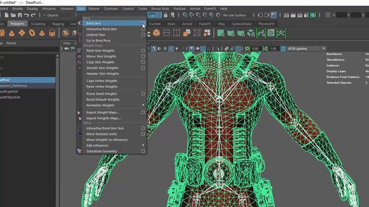
Task: Click the first snap magnet icon
Action: click(x=185, y=16)
